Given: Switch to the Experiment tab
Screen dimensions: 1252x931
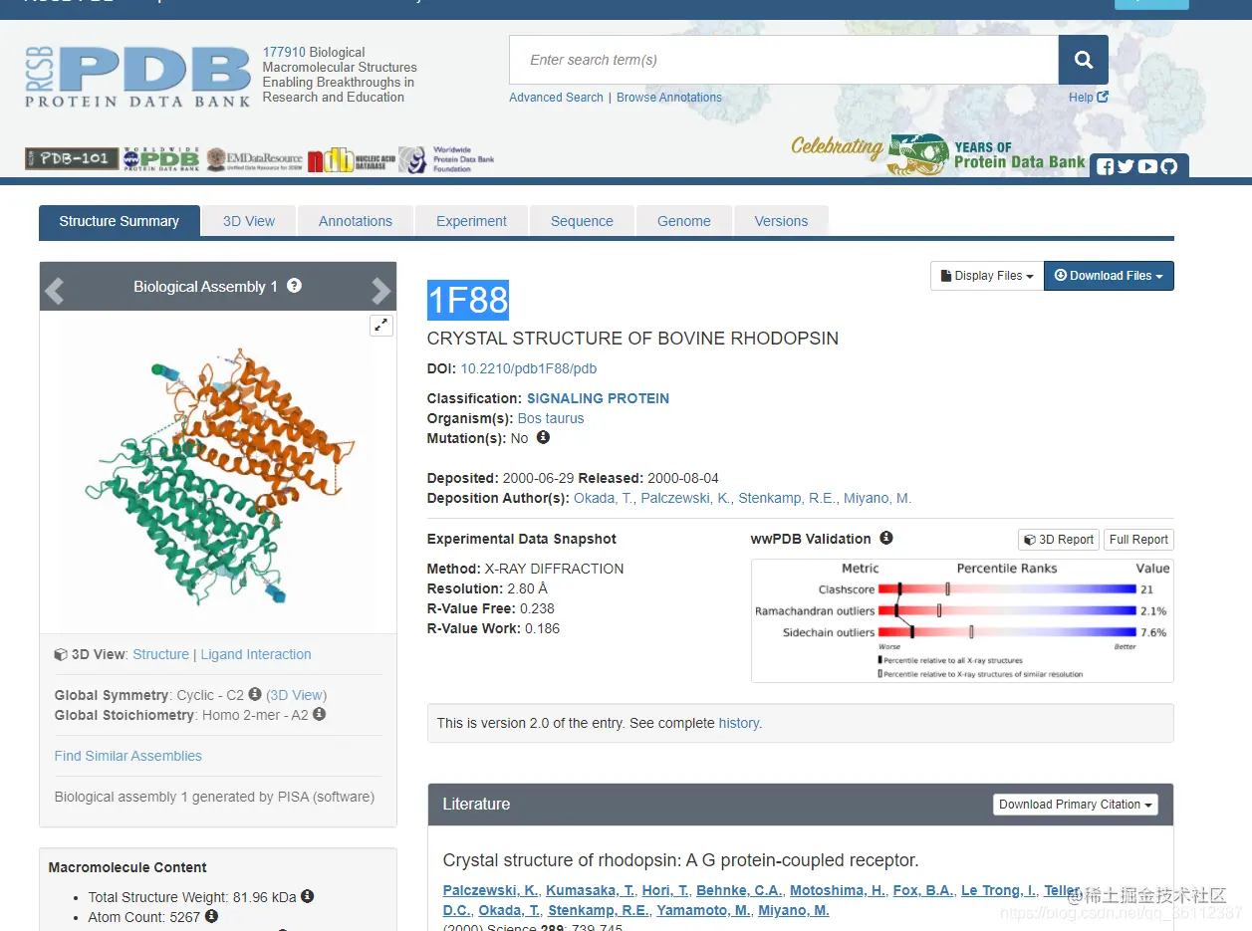Looking at the screenshot, I should coord(471,221).
